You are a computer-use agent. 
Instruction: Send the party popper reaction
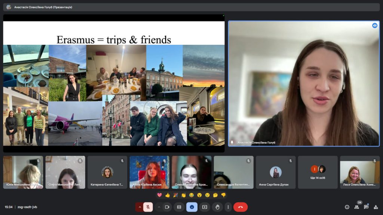[175, 195]
